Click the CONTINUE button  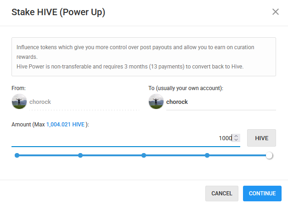point(262,194)
